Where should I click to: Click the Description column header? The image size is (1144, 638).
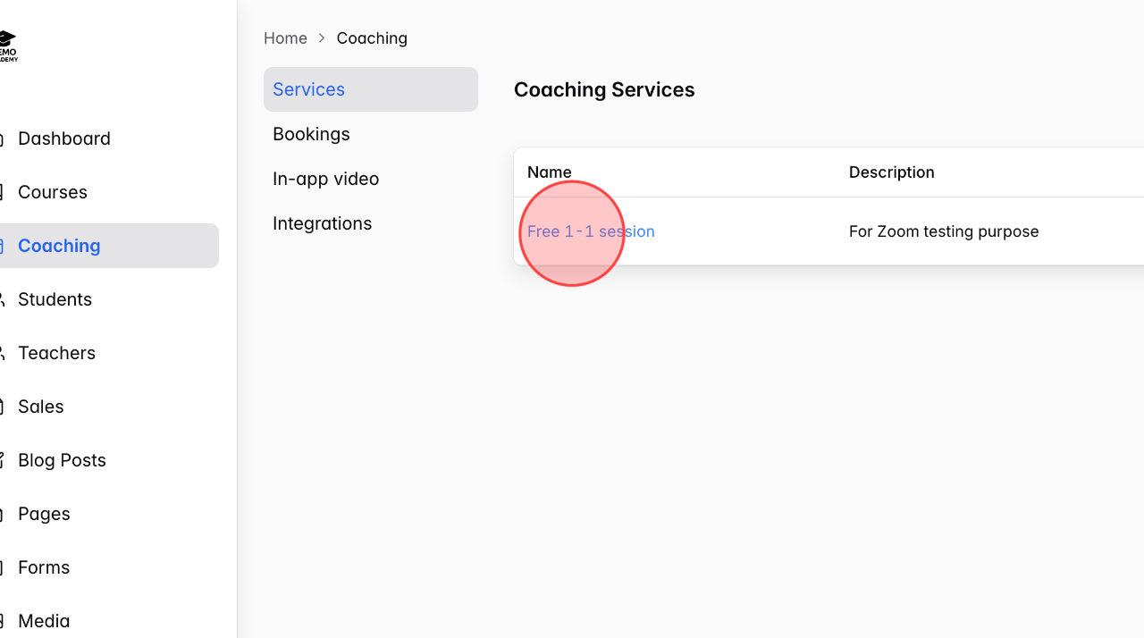[892, 172]
